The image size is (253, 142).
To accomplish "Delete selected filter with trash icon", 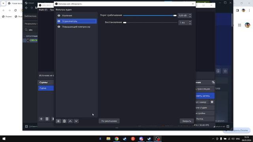I will [64, 121].
